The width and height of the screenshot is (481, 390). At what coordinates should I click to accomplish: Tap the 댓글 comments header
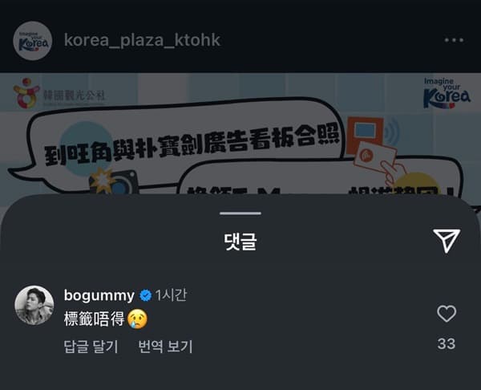point(240,242)
